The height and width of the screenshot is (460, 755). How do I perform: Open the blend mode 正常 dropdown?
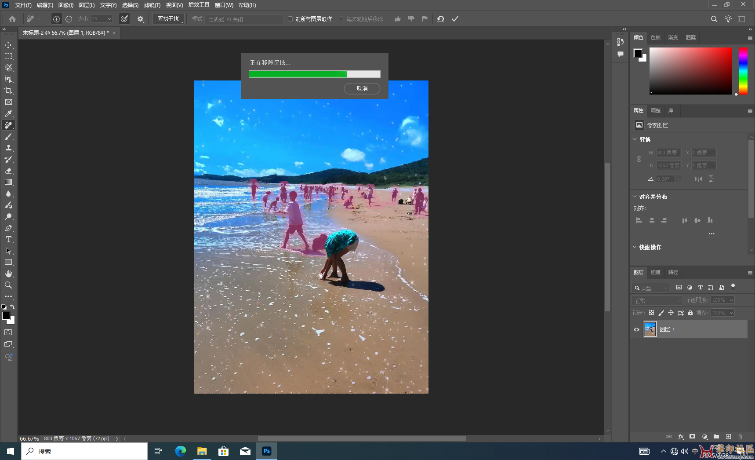click(657, 300)
